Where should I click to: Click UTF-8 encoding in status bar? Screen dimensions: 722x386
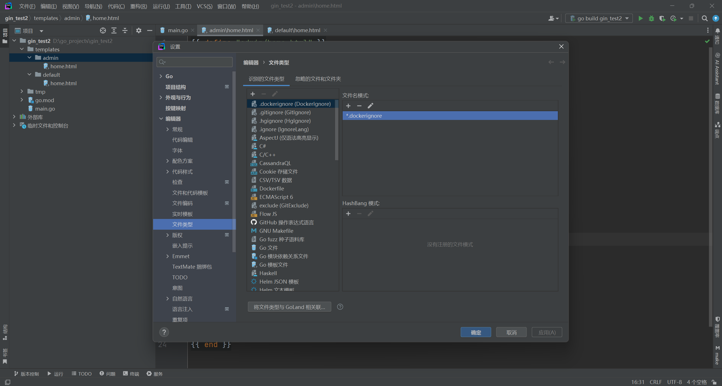[x=674, y=382]
